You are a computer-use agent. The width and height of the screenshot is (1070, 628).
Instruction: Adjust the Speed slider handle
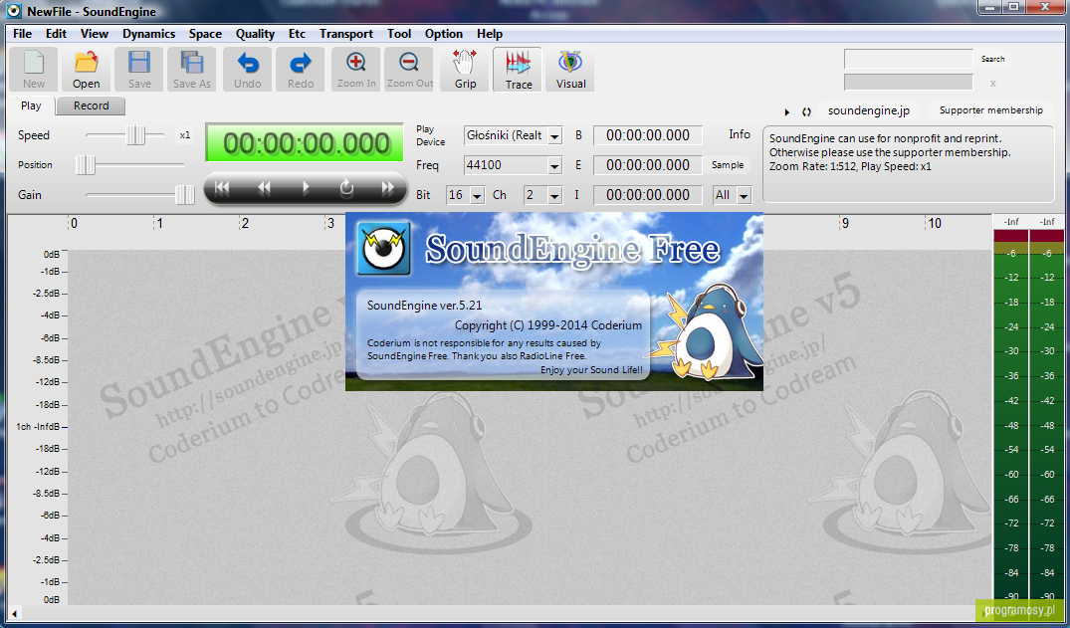[x=135, y=135]
